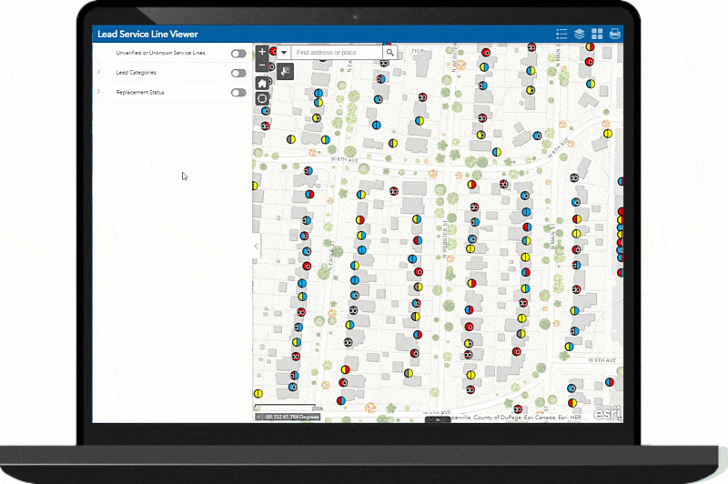Open the Print widget
The height and width of the screenshot is (484, 728).
(x=615, y=34)
